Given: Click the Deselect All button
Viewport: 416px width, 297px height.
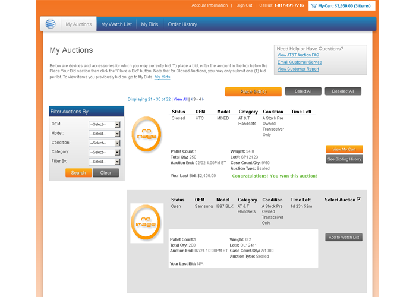Looking at the screenshot, I should [x=343, y=91].
